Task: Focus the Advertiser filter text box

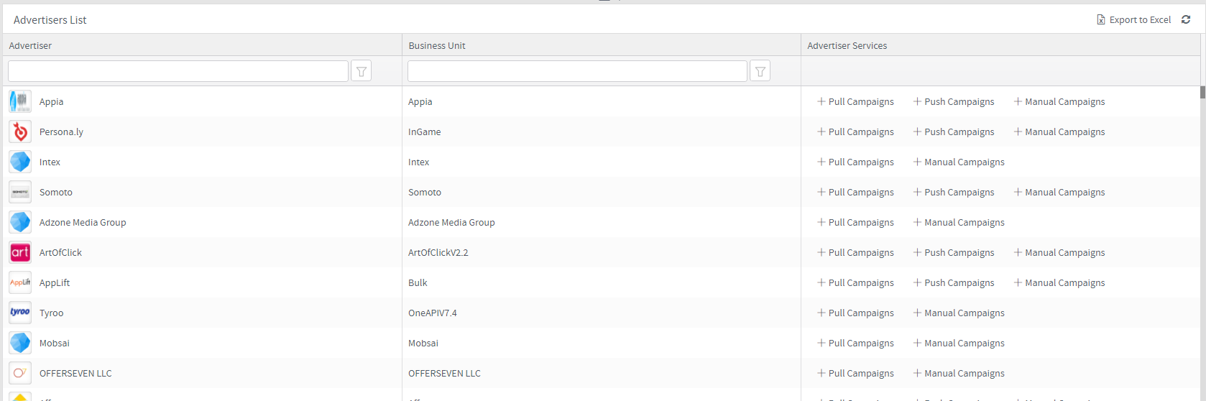Action: click(178, 71)
